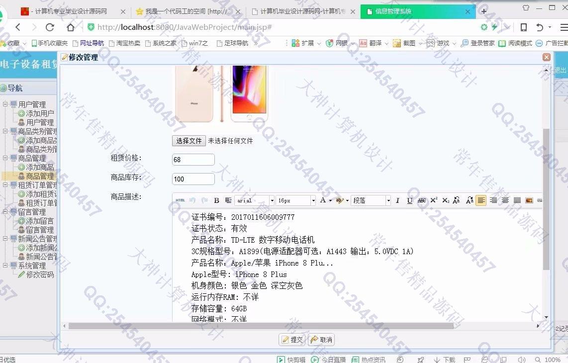The width and height of the screenshot is (568, 363).
Task: Apply italic formatting in editor
Action: pos(397,200)
